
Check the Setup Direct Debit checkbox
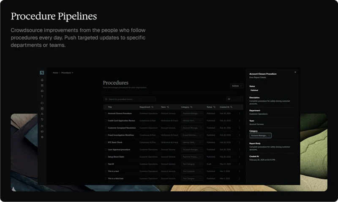106,157
